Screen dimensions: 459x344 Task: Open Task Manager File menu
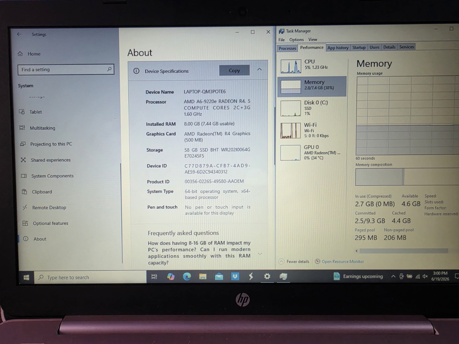282,40
